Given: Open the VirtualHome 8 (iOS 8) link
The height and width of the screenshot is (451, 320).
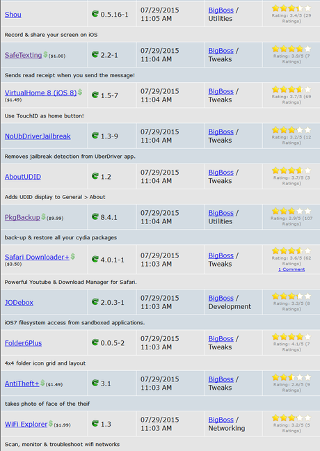Looking at the screenshot, I should [40, 93].
